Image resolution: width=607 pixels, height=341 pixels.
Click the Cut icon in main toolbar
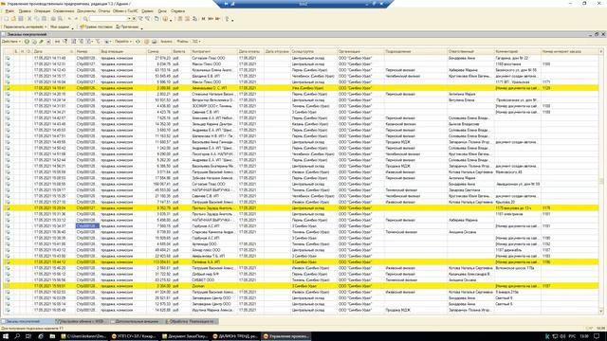[29, 19]
